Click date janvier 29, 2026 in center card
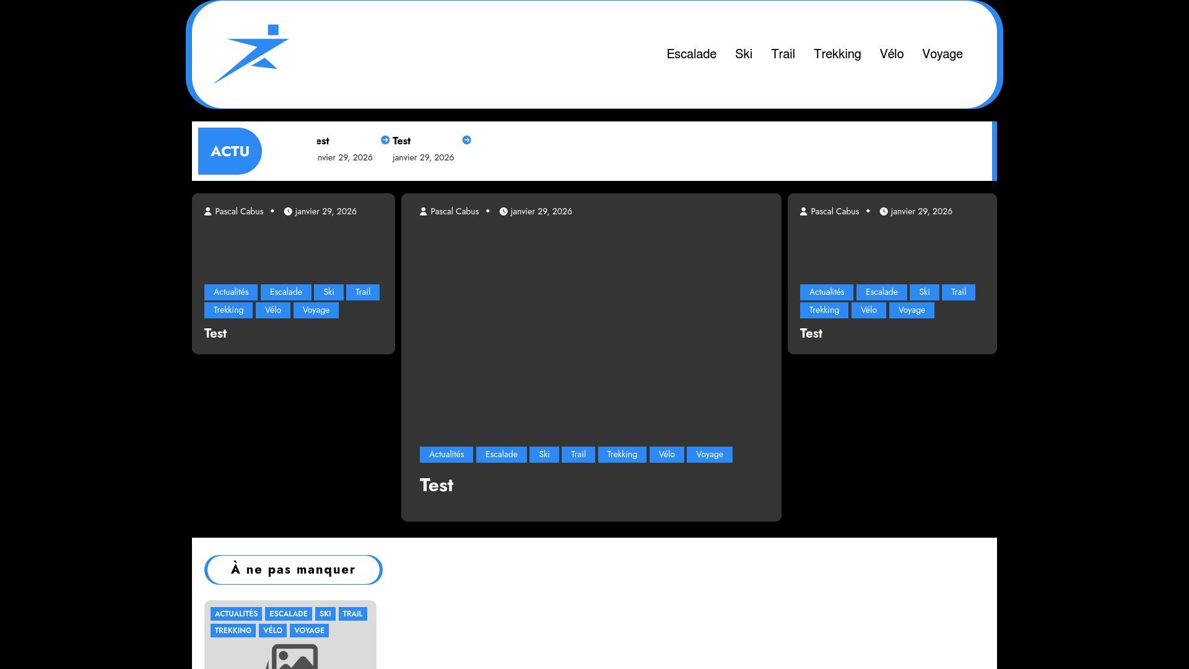The height and width of the screenshot is (669, 1189). pos(541,211)
